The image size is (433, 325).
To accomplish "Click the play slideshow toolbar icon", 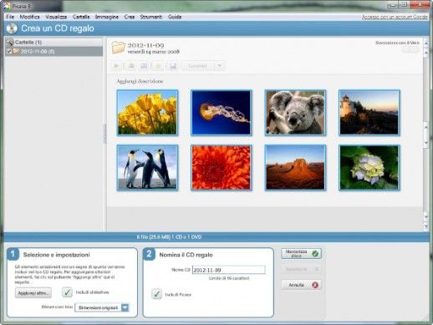I will 116,66.
